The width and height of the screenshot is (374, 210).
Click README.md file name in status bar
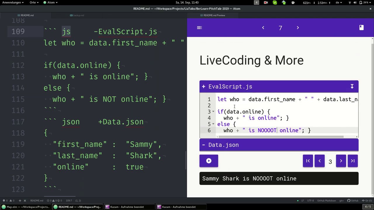[x=37, y=201]
